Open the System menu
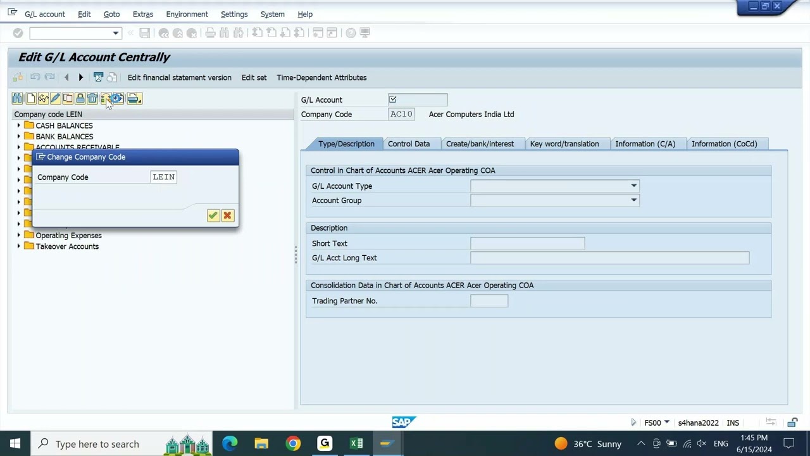The width and height of the screenshot is (810, 456). tap(272, 14)
